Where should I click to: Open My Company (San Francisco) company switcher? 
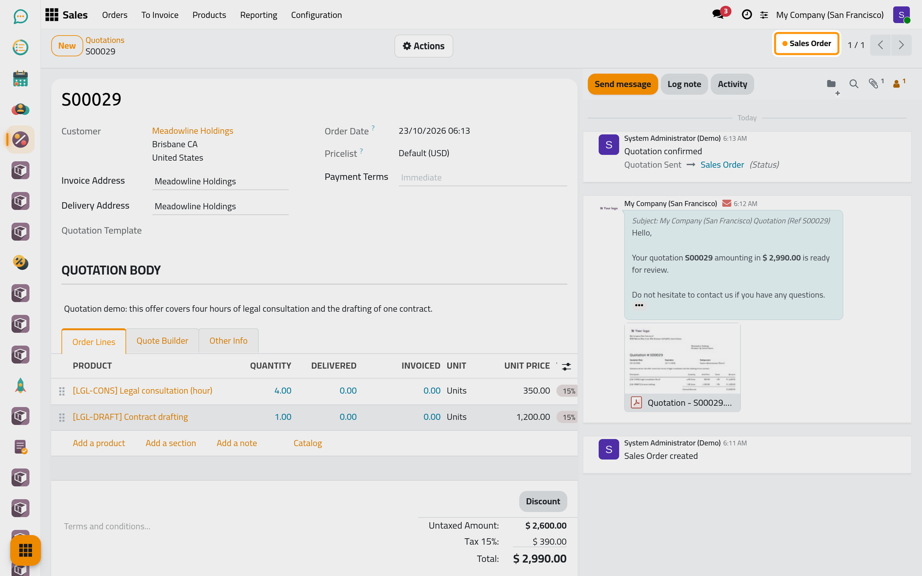(x=830, y=15)
